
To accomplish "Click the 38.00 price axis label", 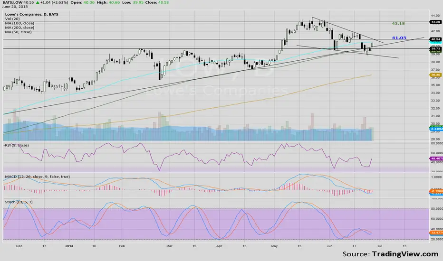I will (x=435, y=62).
